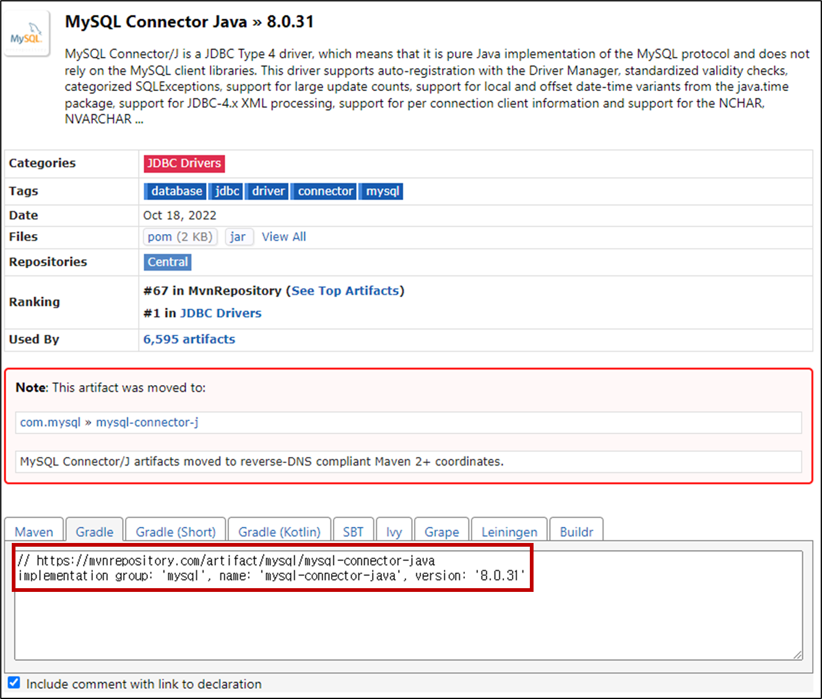Click the MySQL Connector Java » 8.0.31 heading
Viewport: 822px width, 699px height.
click(189, 22)
